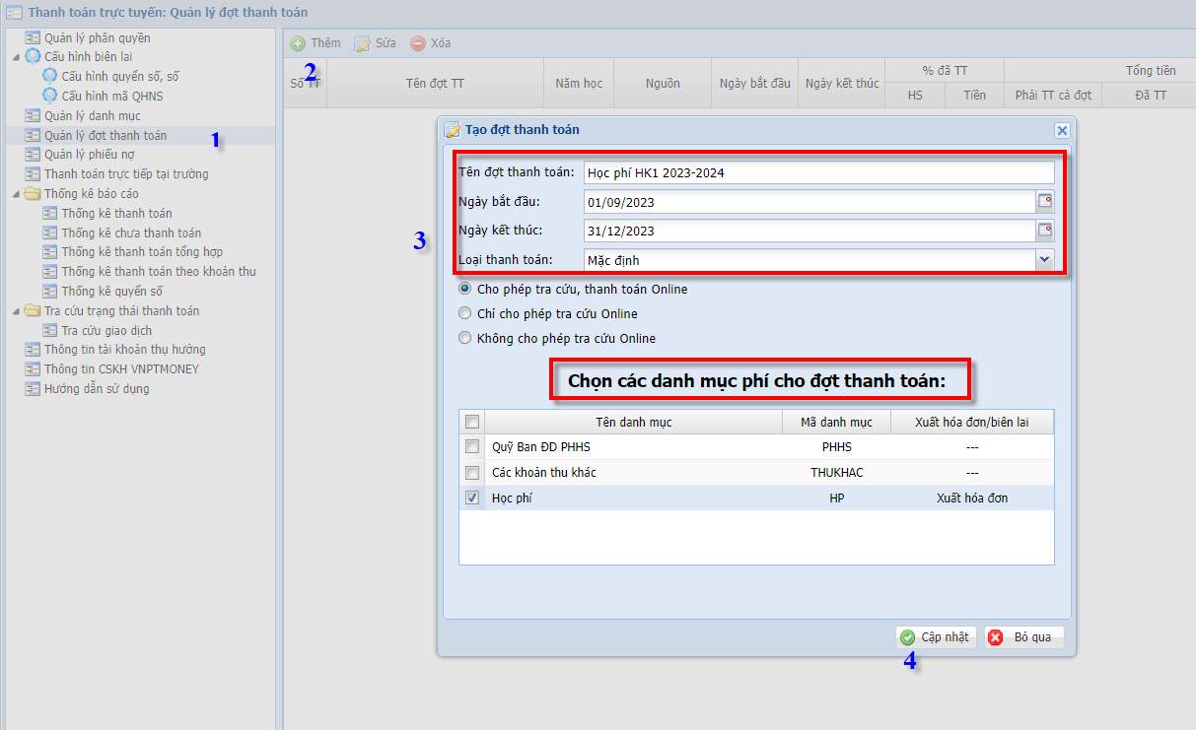Screen dimensions: 1196x730
Task: Uncheck the Học phí category checkbox
Action: click(472, 498)
